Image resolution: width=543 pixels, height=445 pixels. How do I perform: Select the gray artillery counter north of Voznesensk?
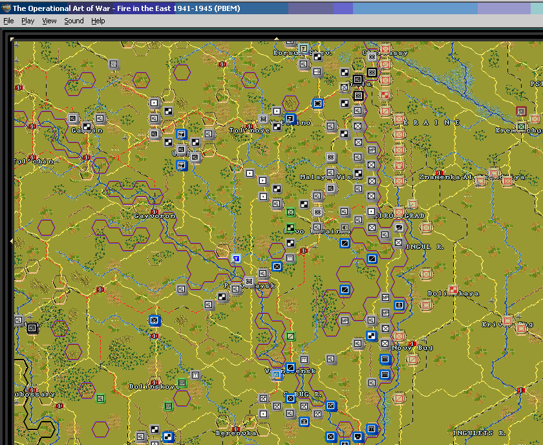304,360
